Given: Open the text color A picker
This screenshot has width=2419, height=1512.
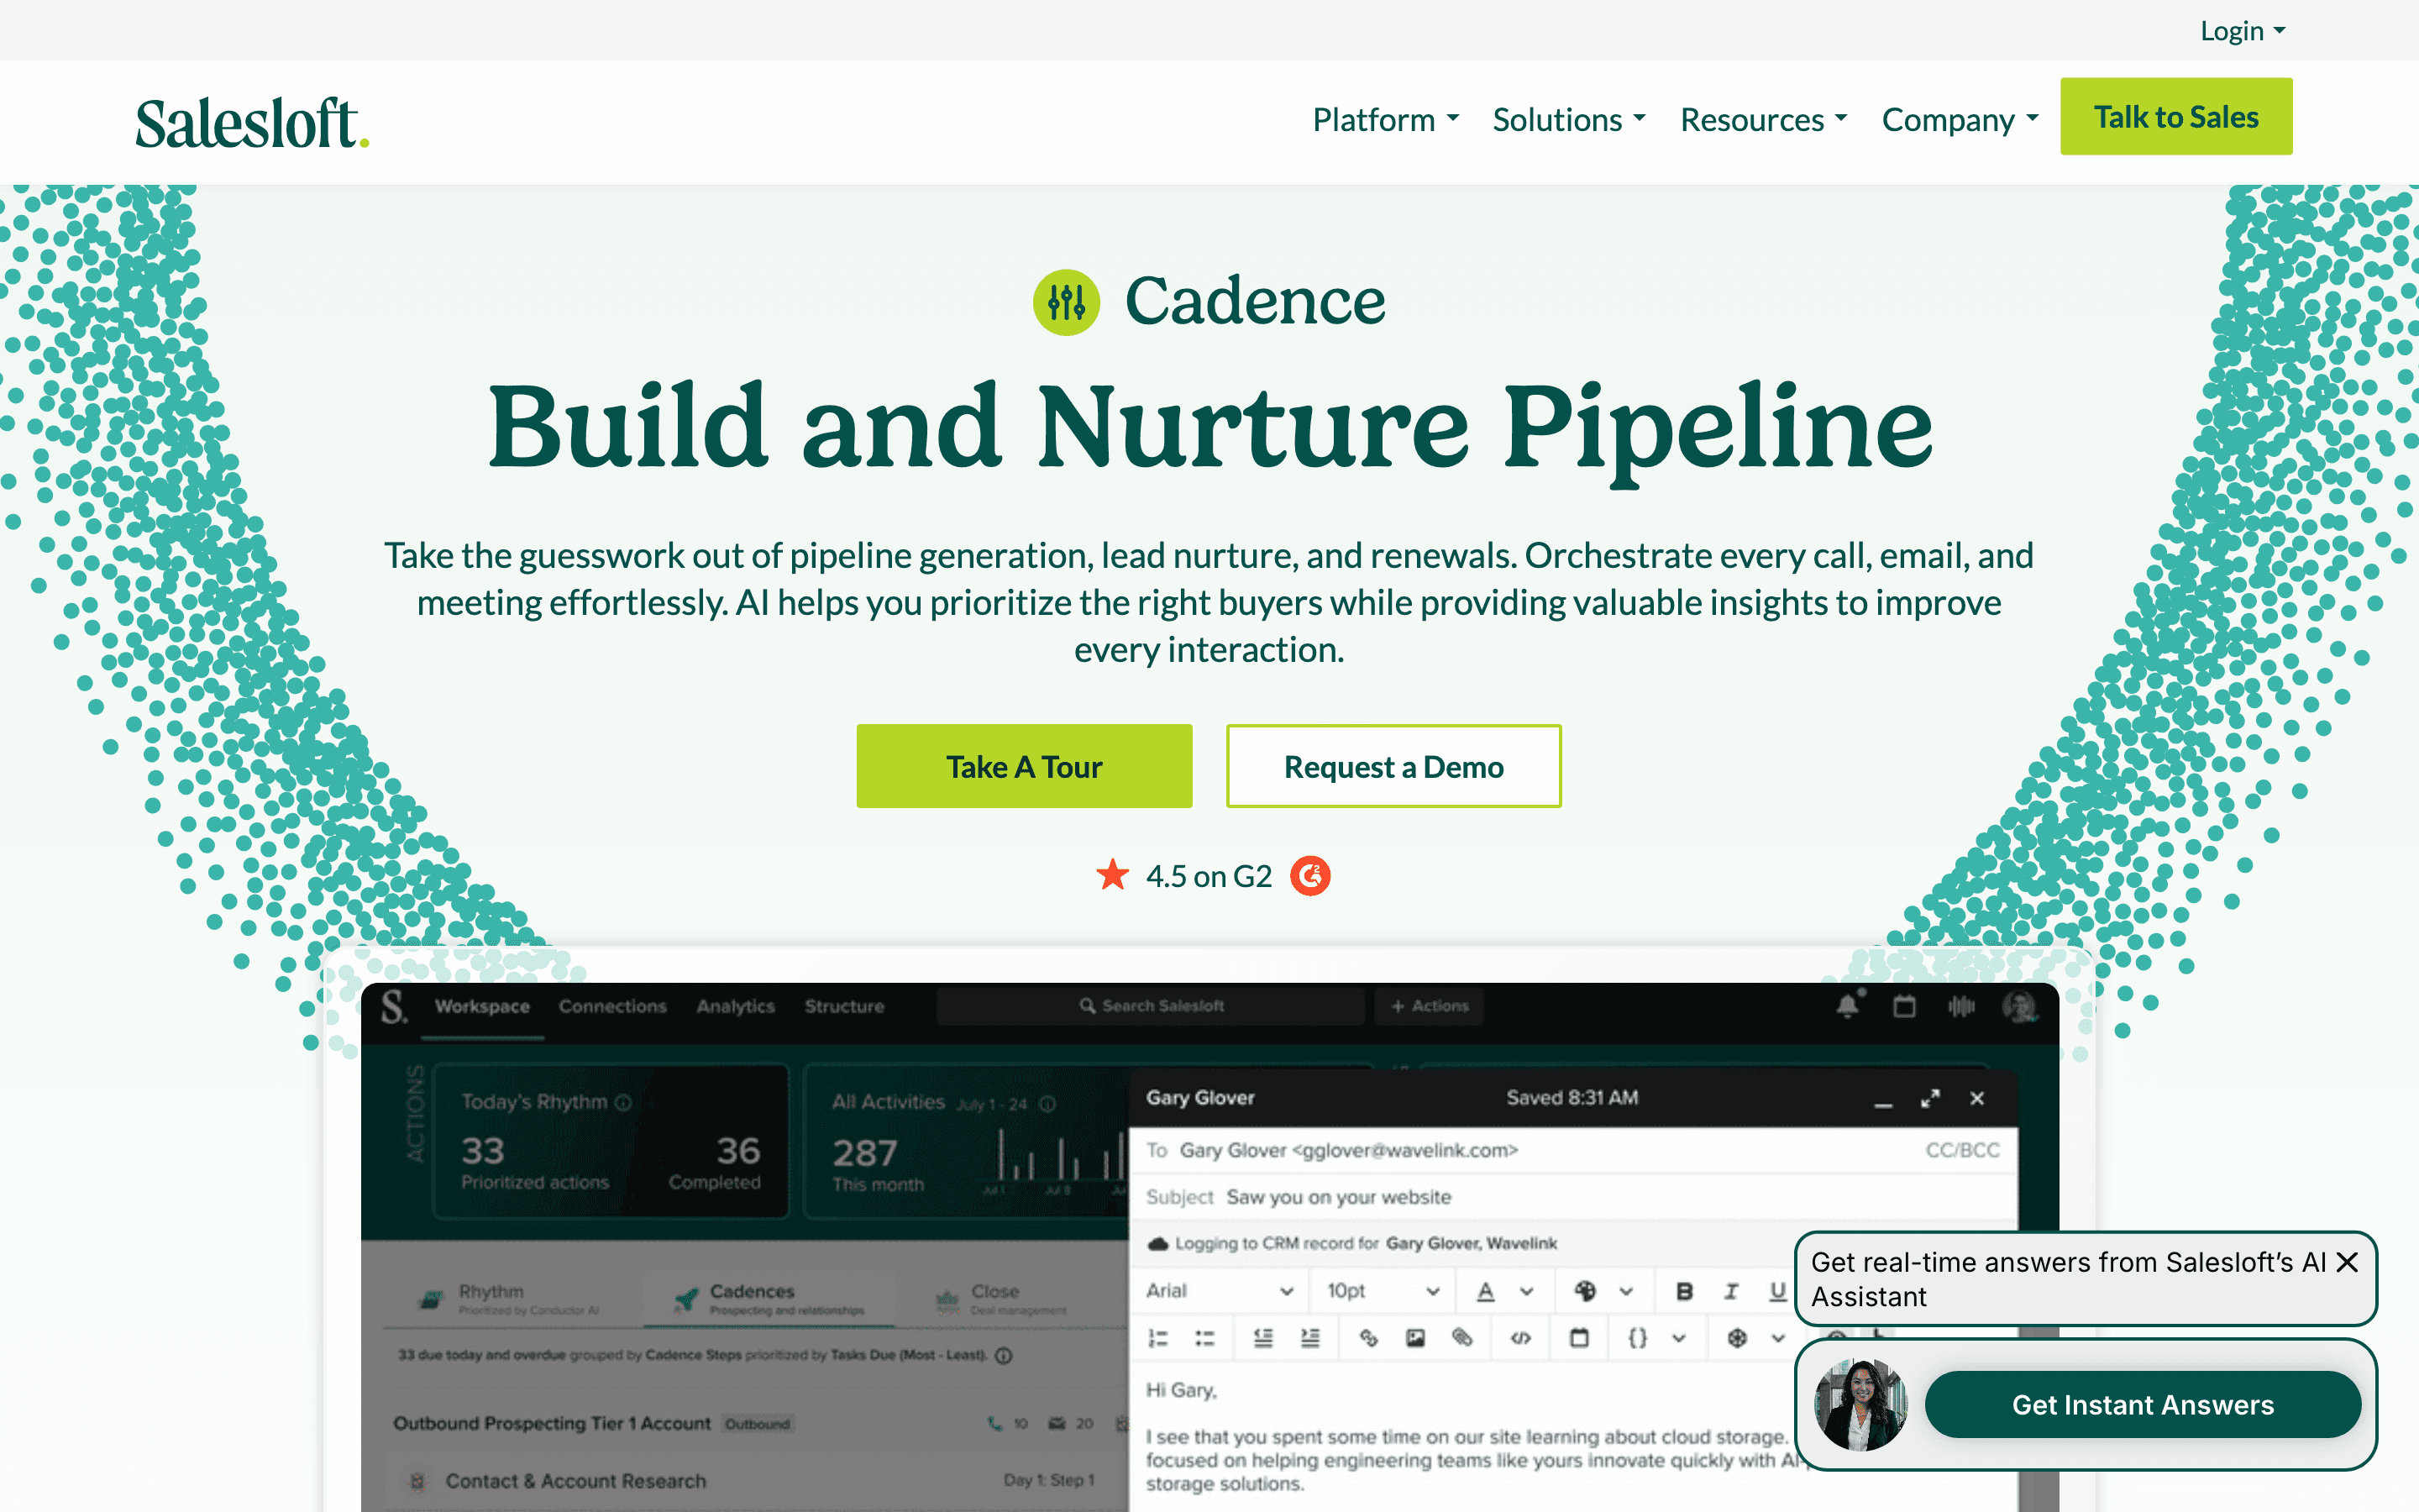Looking at the screenshot, I should point(1485,1291).
